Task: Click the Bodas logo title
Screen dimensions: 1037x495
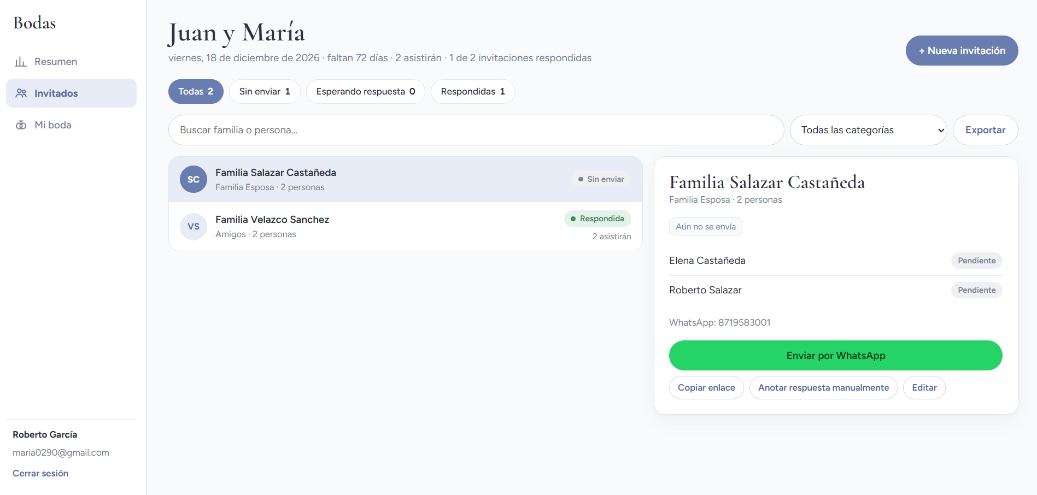Action: click(34, 23)
